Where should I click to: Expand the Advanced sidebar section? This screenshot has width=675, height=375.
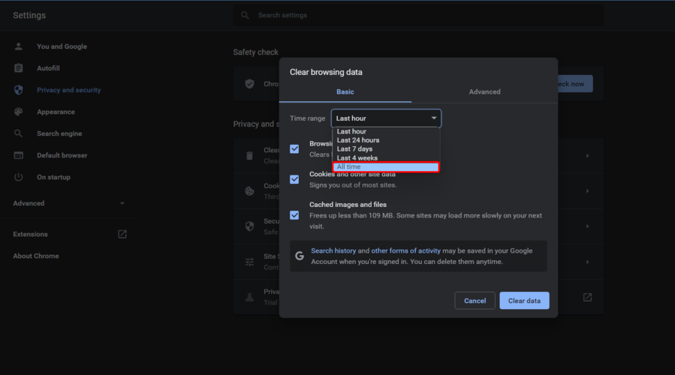click(x=68, y=203)
